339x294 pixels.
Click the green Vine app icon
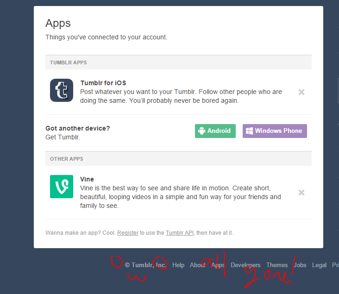(62, 187)
